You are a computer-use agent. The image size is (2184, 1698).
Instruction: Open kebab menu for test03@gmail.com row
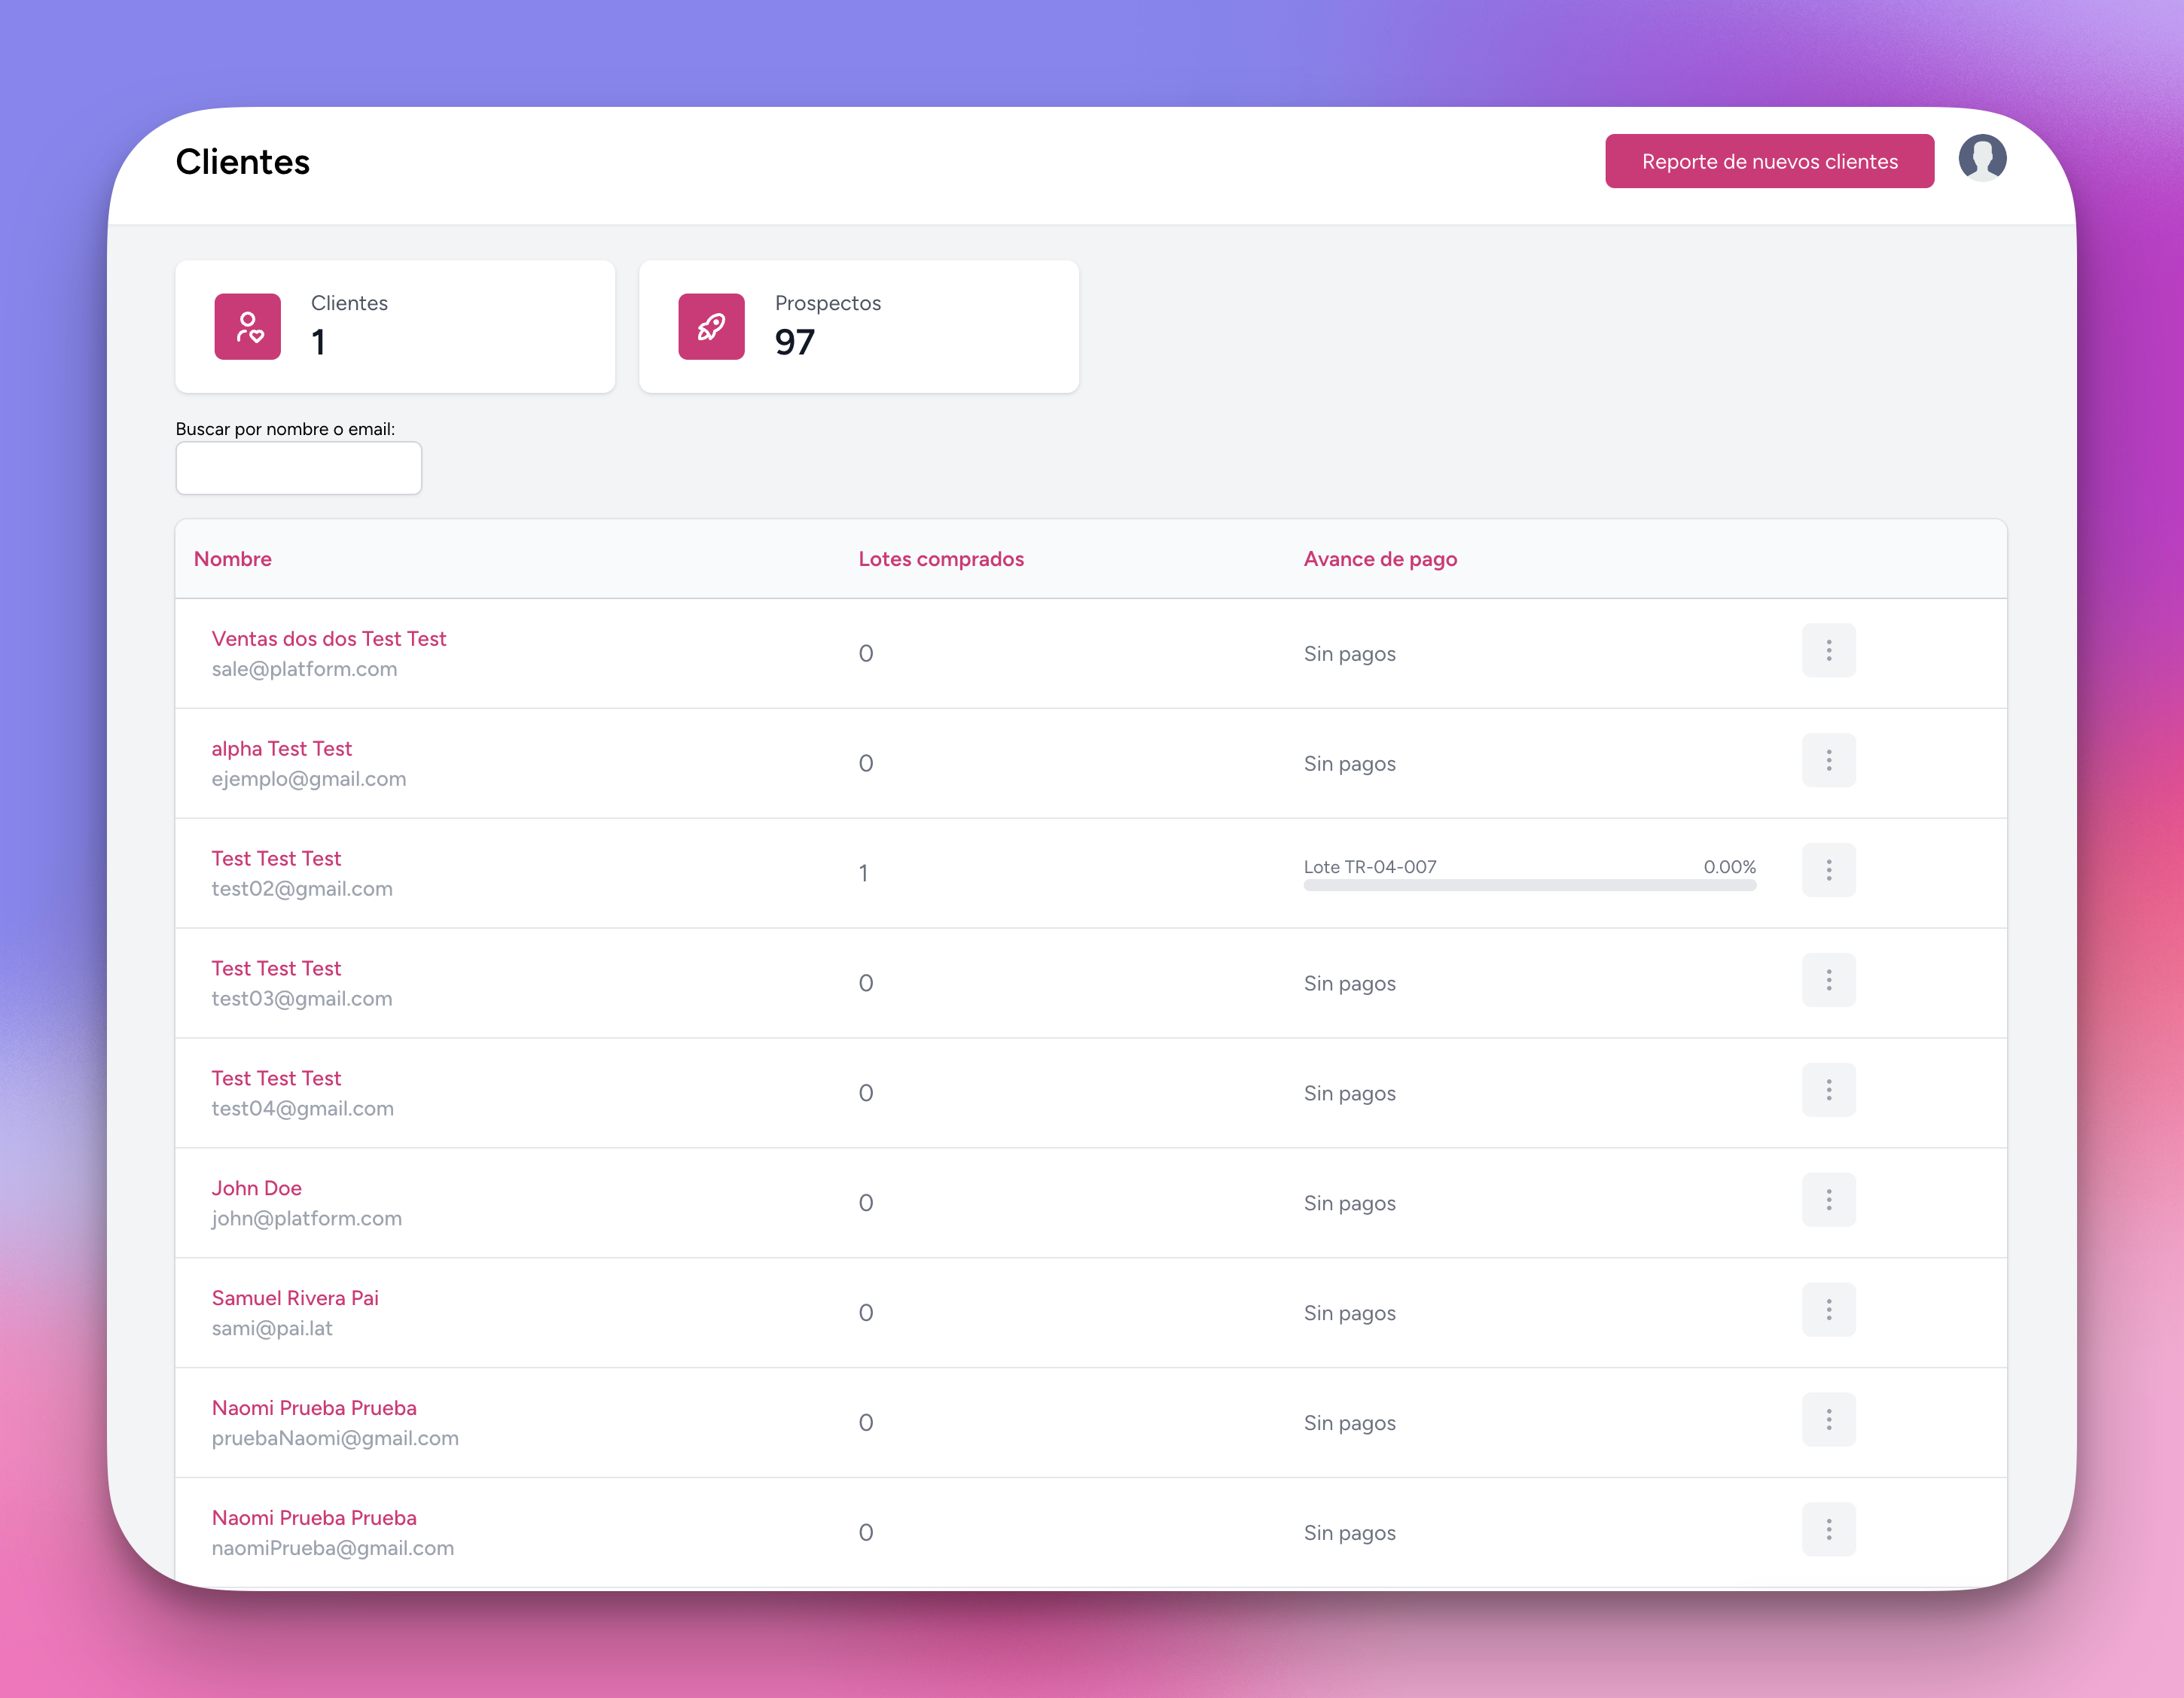[1828, 981]
